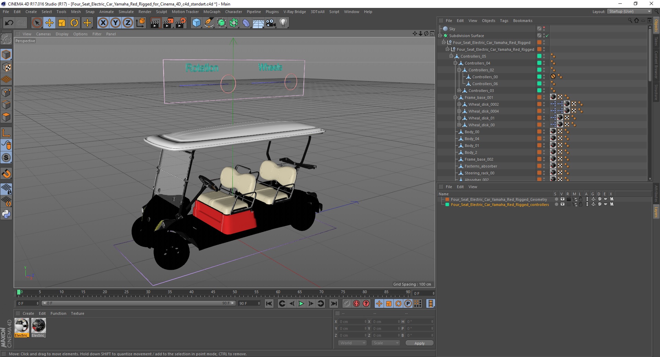Activate the Rotate tool
The width and height of the screenshot is (660, 357).
tap(74, 23)
